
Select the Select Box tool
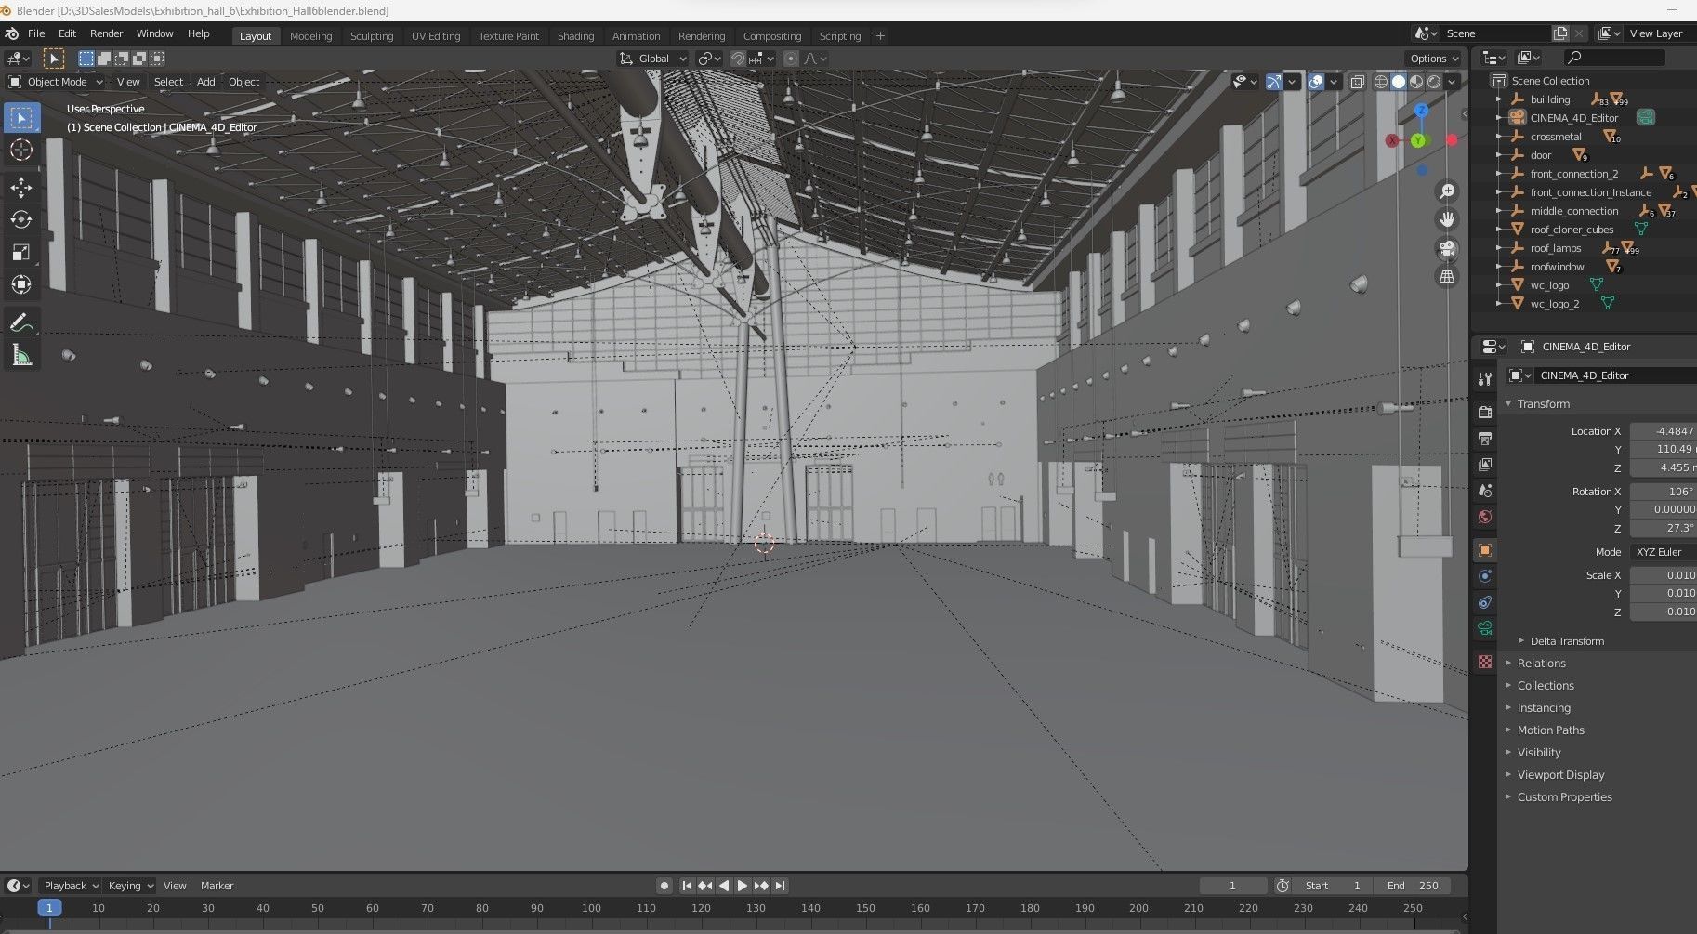21,118
